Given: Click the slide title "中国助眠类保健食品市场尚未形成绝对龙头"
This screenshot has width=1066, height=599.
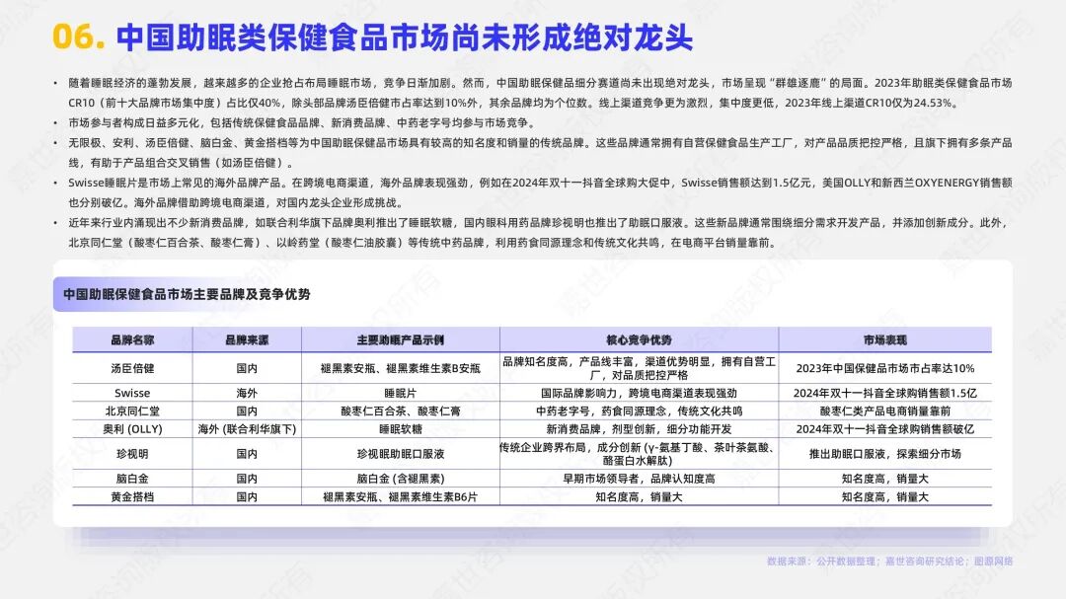Looking at the screenshot, I should pos(405,37).
